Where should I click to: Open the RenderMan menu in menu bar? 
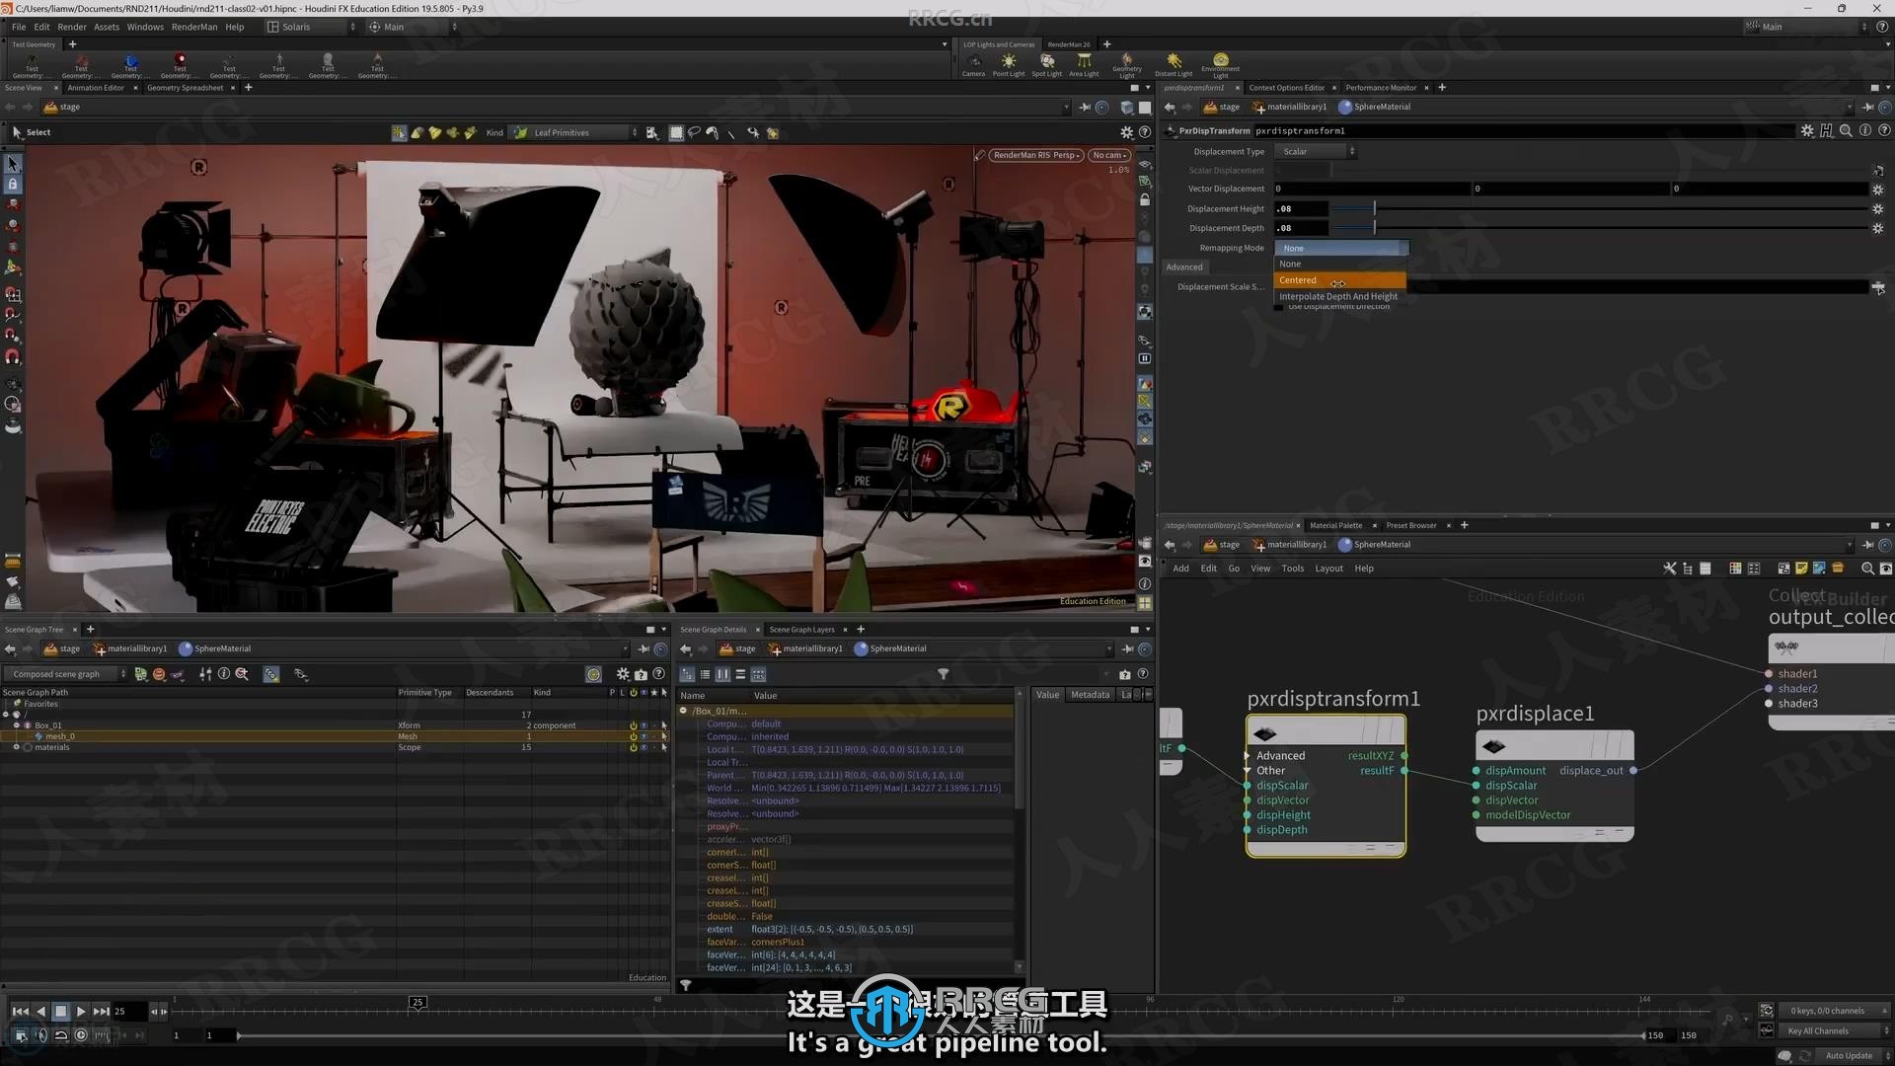193,27
